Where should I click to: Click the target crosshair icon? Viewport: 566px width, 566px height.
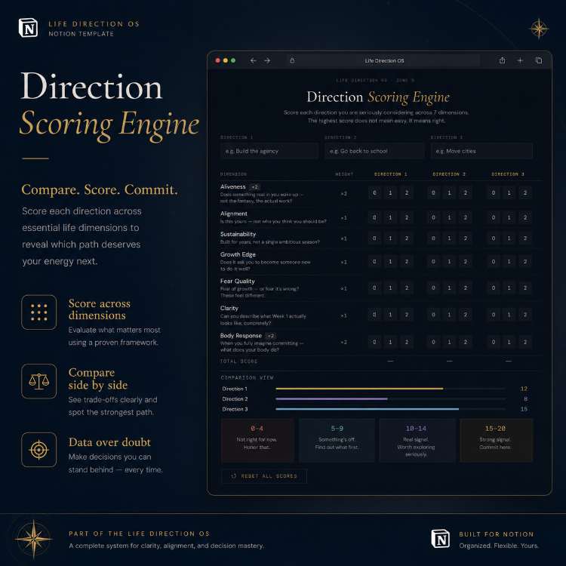pyautogui.click(x=39, y=450)
